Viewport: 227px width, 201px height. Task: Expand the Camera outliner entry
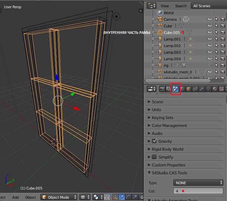point(153,19)
